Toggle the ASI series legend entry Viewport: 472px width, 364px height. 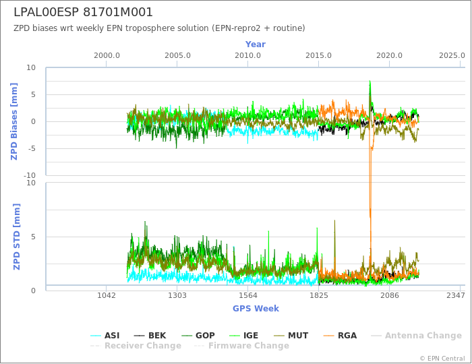pos(105,336)
